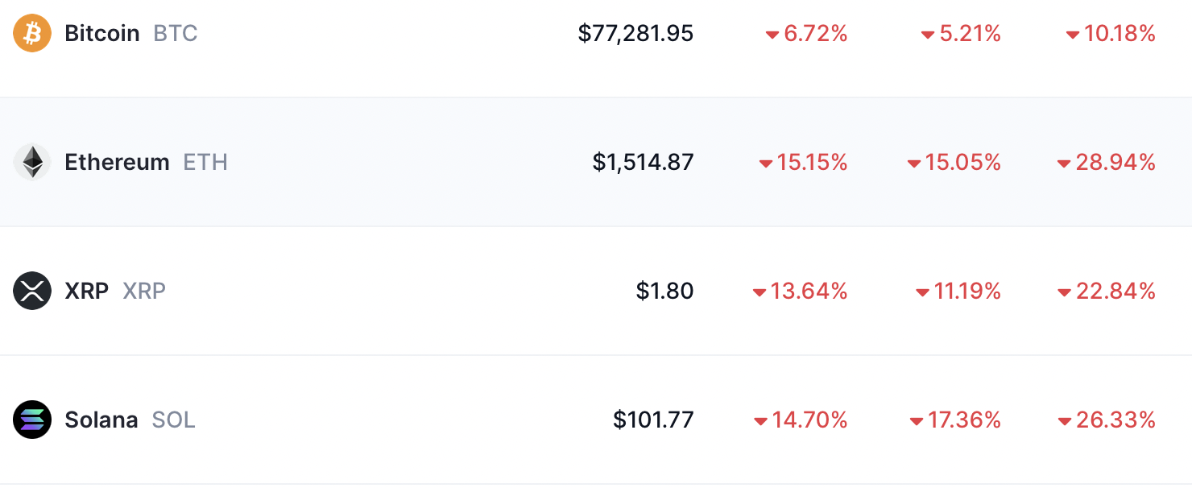Click the Solana gradient logo icon

click(32, 420)
